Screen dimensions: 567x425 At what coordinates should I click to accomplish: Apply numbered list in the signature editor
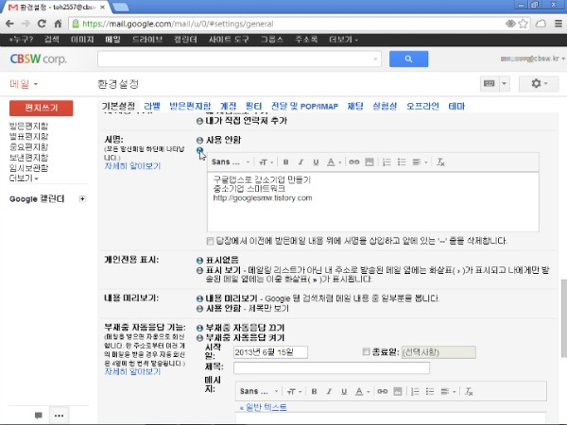click(387, 162)
